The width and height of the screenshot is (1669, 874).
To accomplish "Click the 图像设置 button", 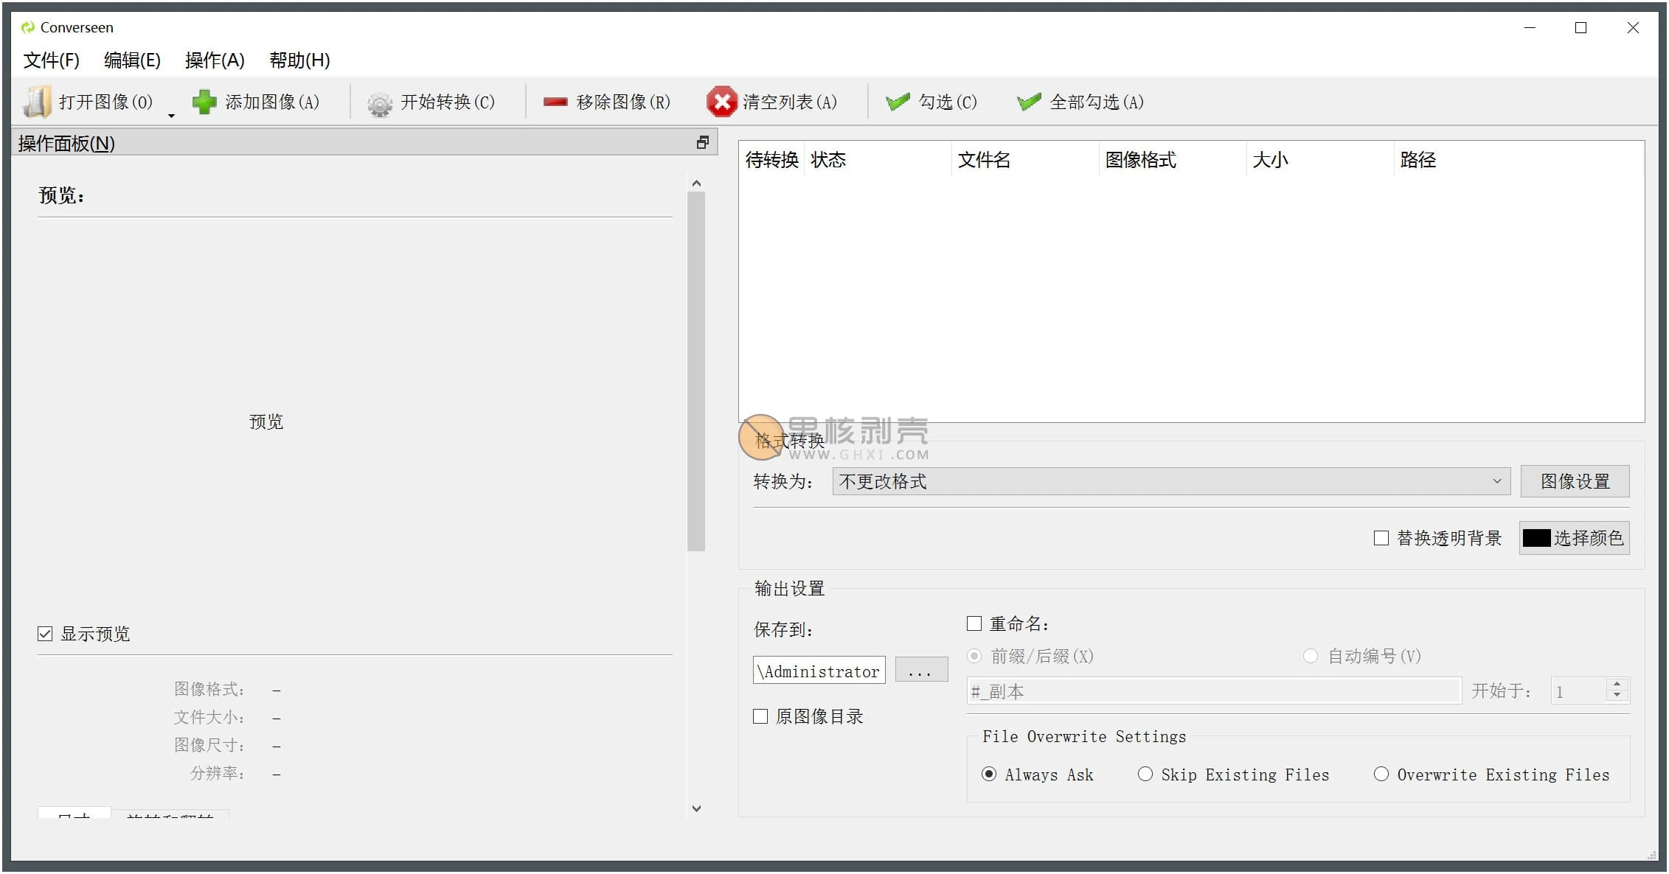I will 1575,481.
